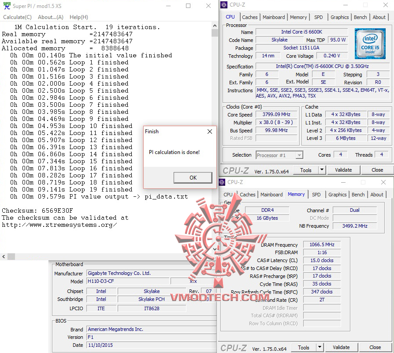Click Validate in lower CPU-Z window

coord(341,347)
